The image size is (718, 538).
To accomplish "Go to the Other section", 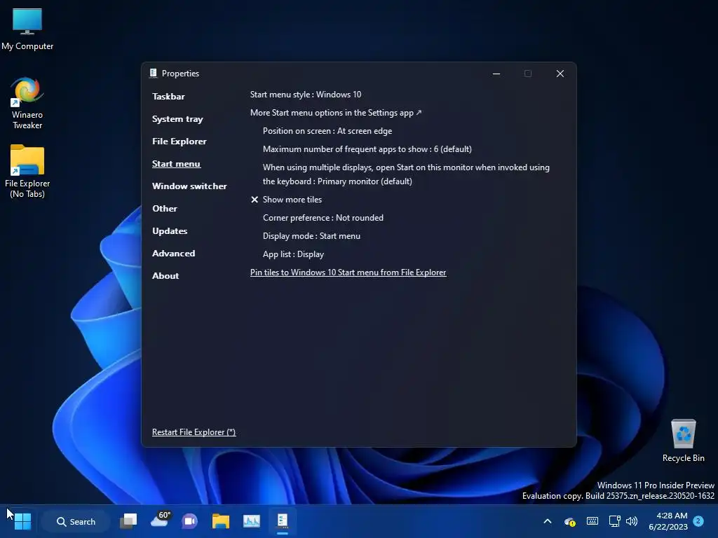I will point(164,209).
